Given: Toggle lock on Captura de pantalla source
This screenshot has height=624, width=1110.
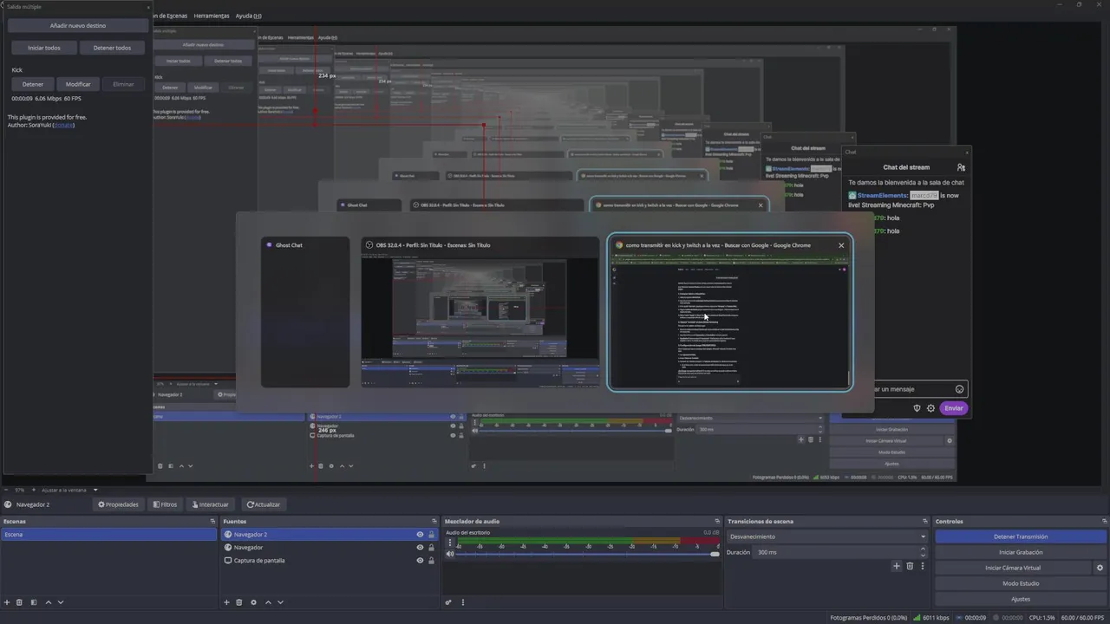Looking at the screenshot, I should [431, 561].
